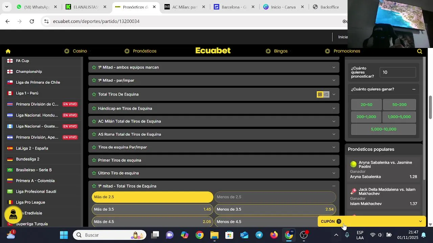Expand 'AC Milán Total de Tiros de Esquina' chevron

click(x=334, y=122)
